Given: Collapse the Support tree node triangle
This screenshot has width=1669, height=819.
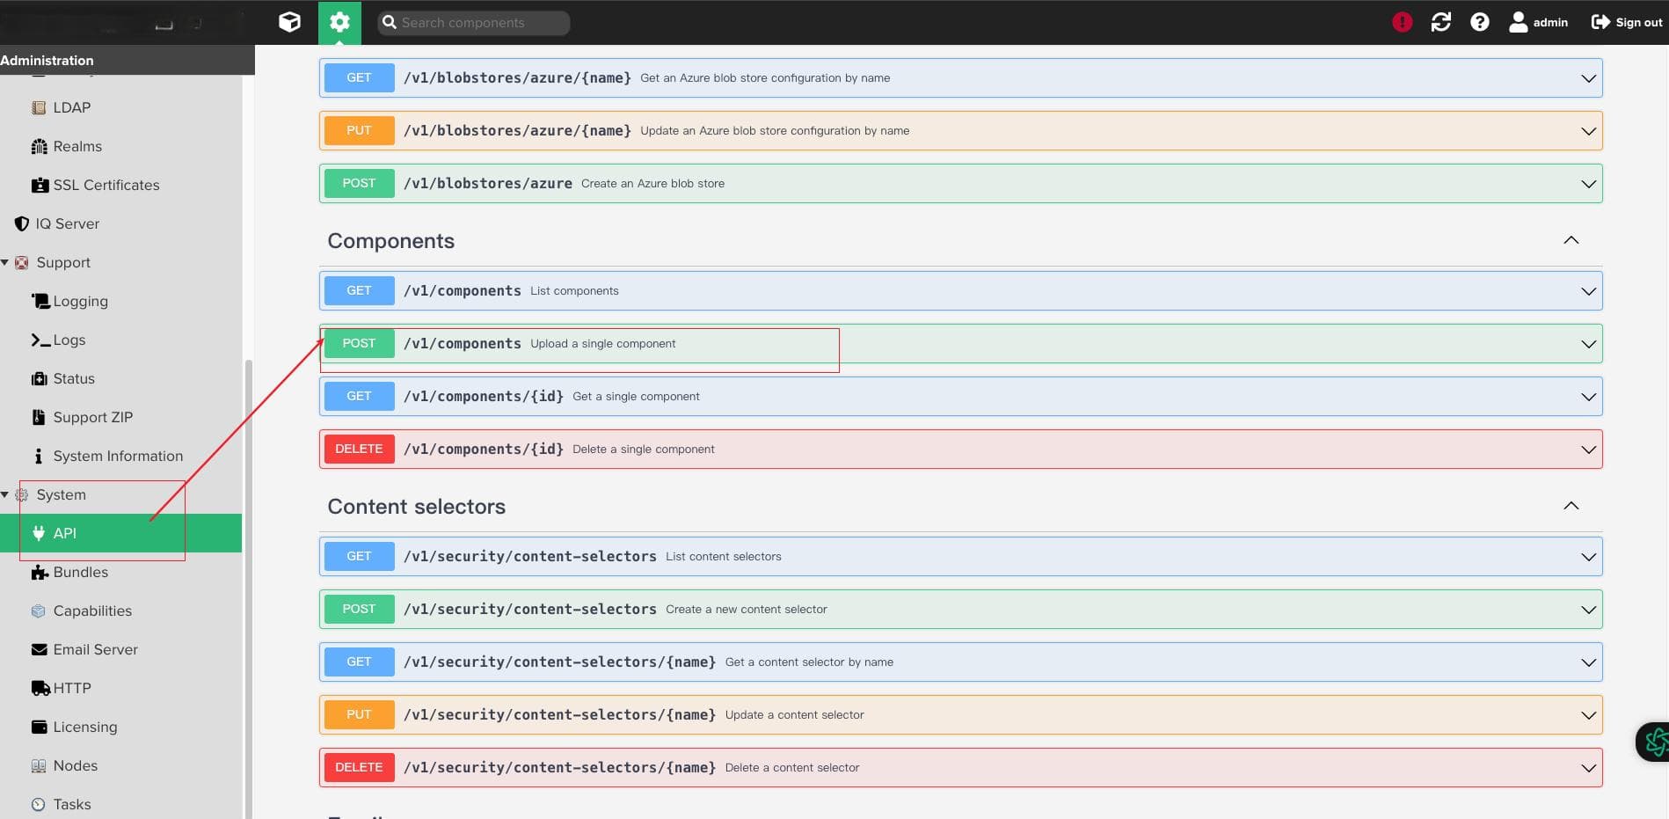Looking at the screenshot, I should click(5, 262).
